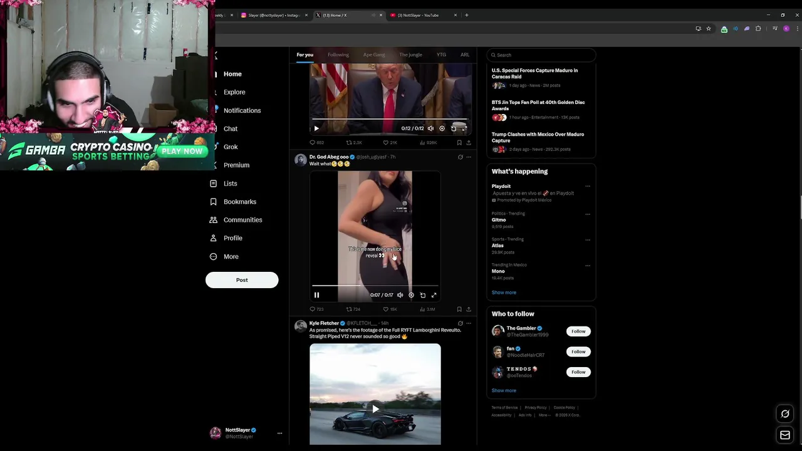Screen dimensions: 802x451
Task: Seek in Trump video progress bar
Action: click(x=390, y=119)
